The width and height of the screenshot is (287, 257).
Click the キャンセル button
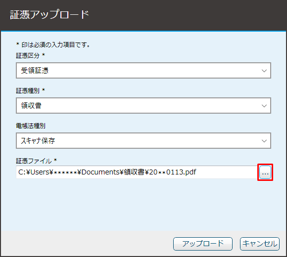click(x=260, y=244)
